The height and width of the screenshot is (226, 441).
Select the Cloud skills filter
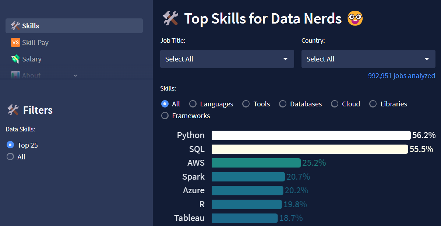tap(334, 104)
